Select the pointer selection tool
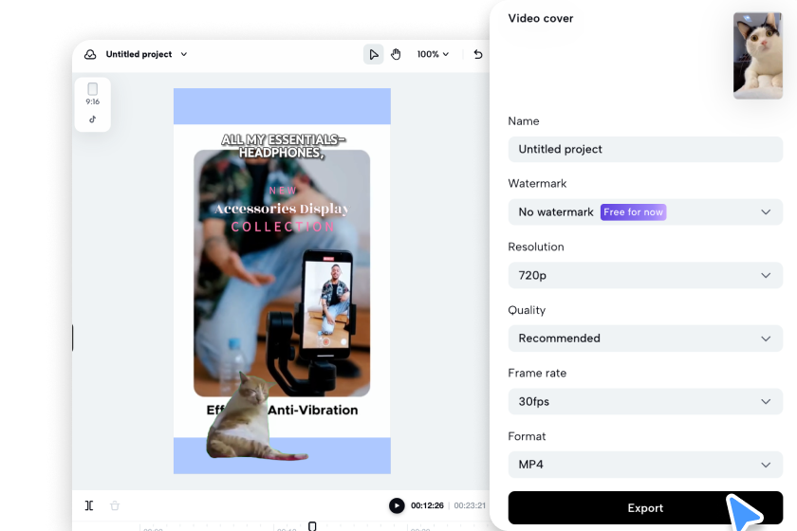 [373, 54]
